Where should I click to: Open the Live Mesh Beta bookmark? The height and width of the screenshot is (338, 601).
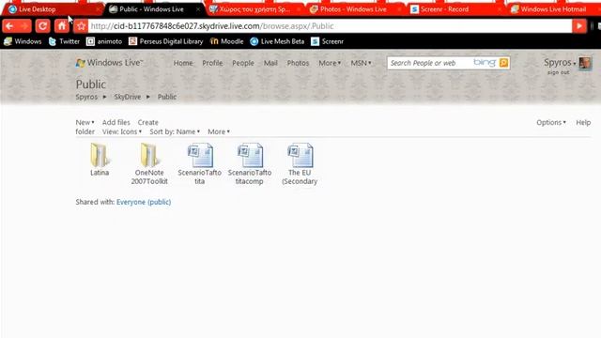coord(277,41)
